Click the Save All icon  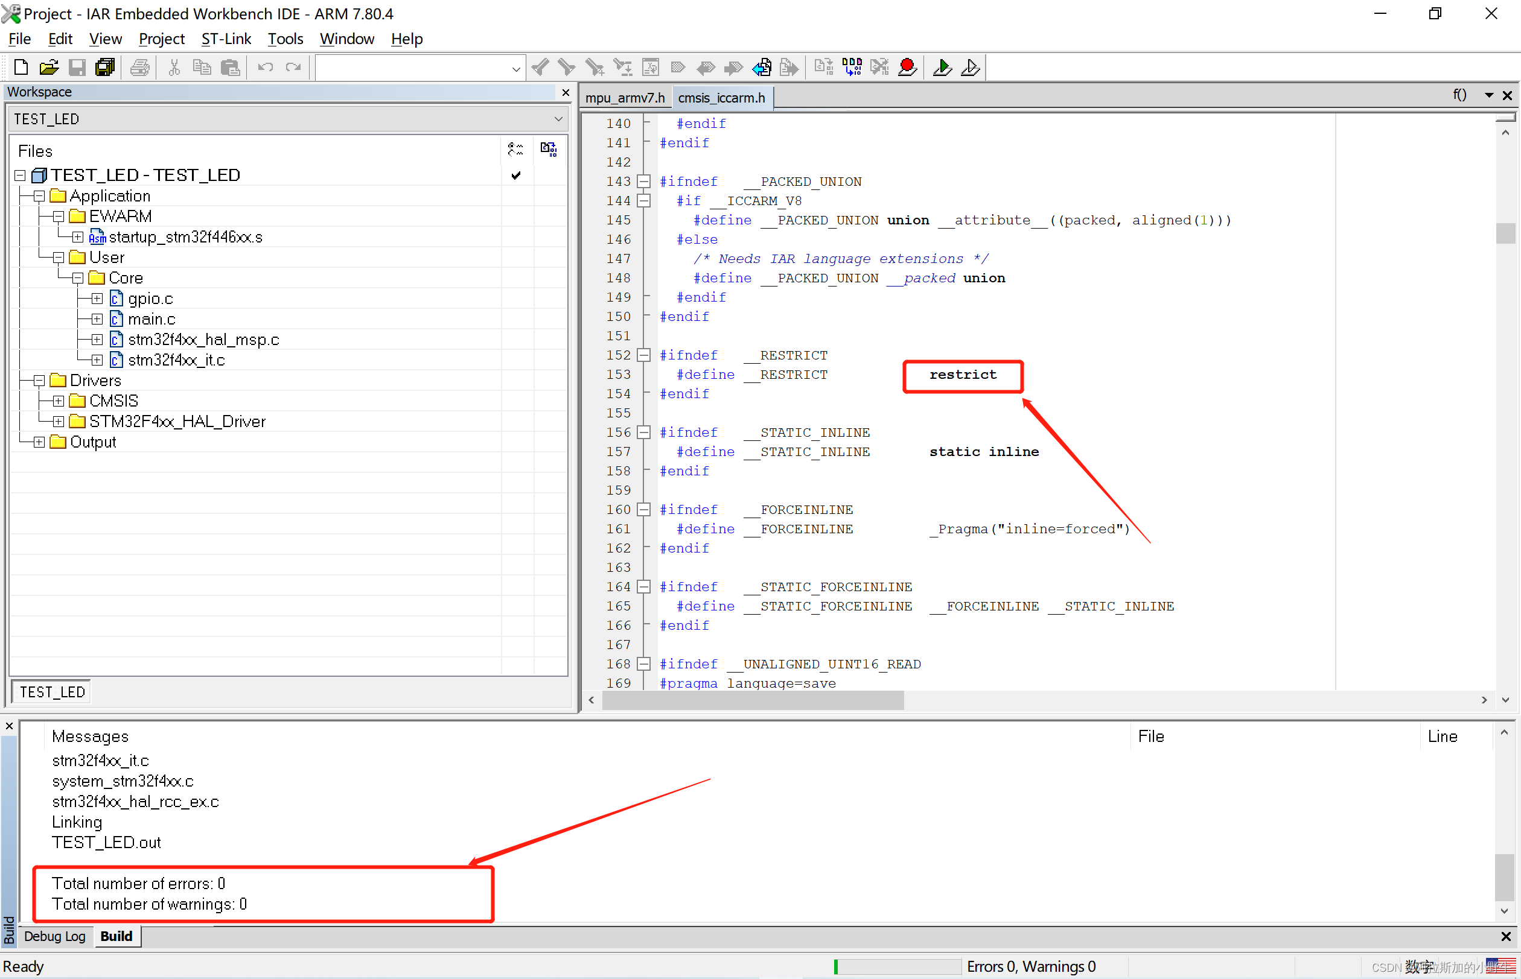click(105, 68)
